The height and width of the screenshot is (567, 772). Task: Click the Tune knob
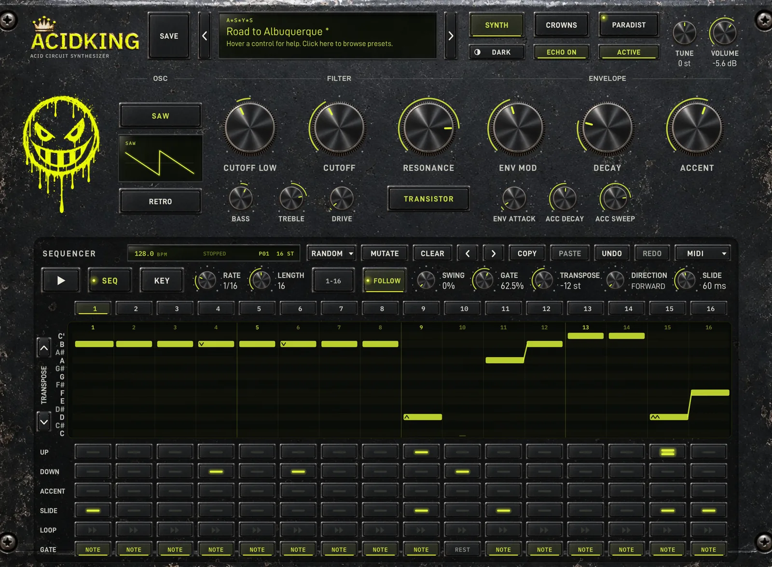coord(684,33)
